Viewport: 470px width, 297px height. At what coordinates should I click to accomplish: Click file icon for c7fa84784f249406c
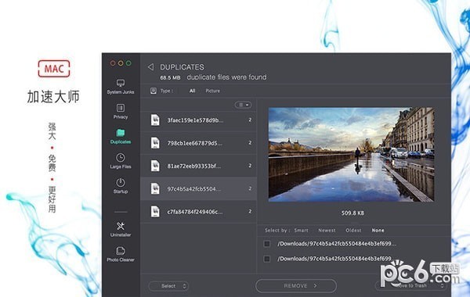coord(155,212)
